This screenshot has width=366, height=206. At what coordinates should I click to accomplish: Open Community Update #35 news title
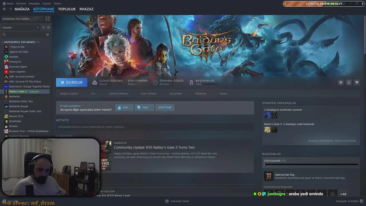tap(154, 148)
